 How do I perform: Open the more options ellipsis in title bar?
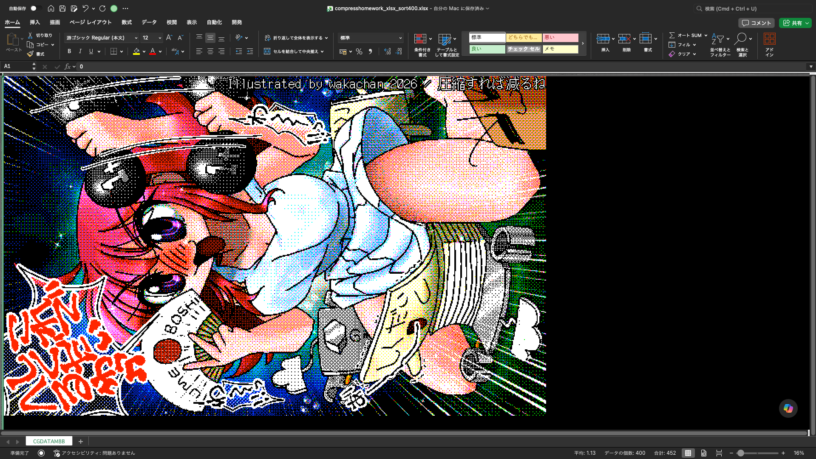click(x=125, y=8)
